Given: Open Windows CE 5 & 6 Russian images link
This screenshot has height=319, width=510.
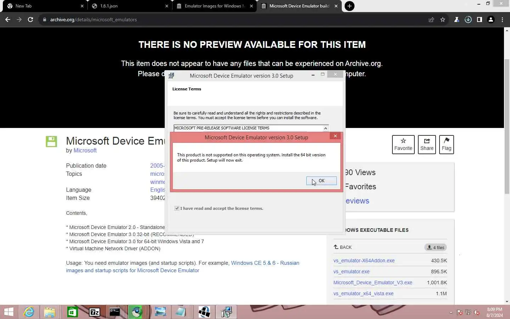Looking at the screenshot, I should tap(183, 267).
